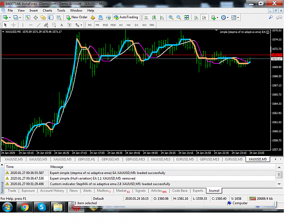Toggle AutoTrading on or off
Viewport: 298px width, 223px height.
click(x=126, y=17)
